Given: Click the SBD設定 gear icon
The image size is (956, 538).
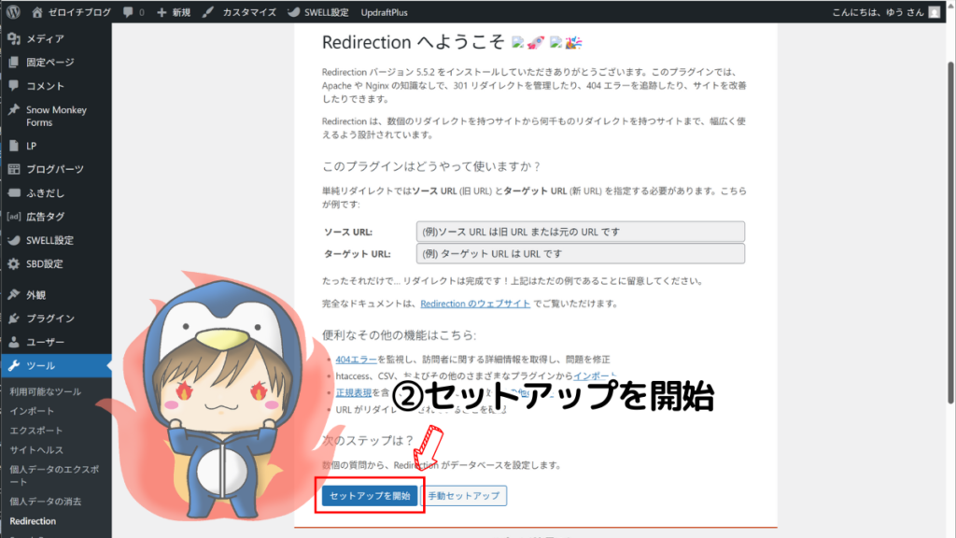Looking at the screenshot, I should pos(14,264).
